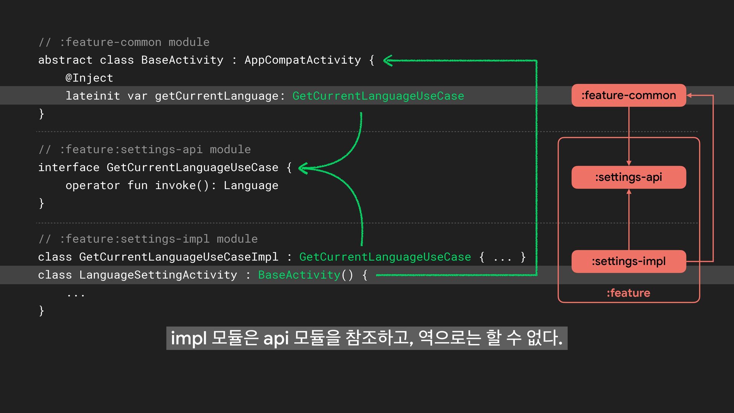
Task: Click green arrowhead pointing at interface declaration
Action: click(x=303, y=168)
